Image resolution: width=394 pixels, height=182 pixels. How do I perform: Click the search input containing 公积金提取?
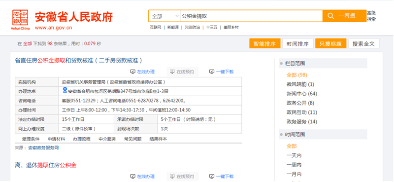click(x=251, y=16)
